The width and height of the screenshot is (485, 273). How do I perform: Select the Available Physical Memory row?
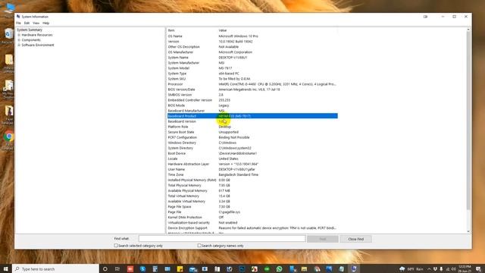pos(252,190)
